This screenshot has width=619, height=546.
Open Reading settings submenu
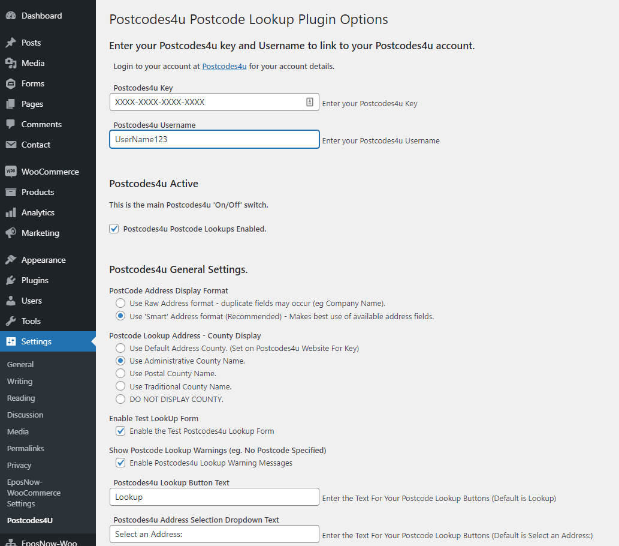click(21, 398)
